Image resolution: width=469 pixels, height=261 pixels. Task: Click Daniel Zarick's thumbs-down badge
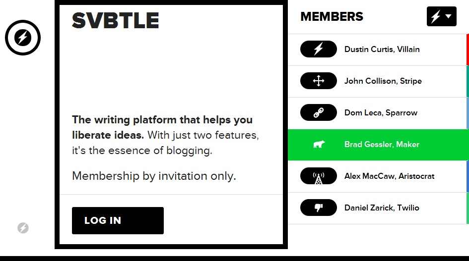click(x=319, y=208)
